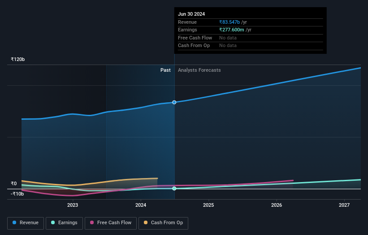Toggle the Earnings legend button
368x235 pixels.
click(64, 223)
